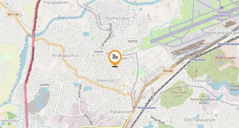Click the O4782 road marker
Screen dimensions: 239x128
45,85
